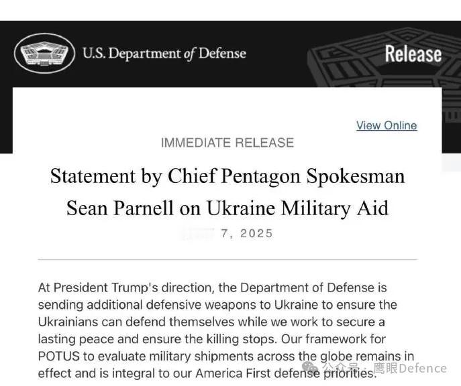The height and width of the screenshot is (386, 461).
Task: Click the word POTUS in the body text
Action: [59, 357]
